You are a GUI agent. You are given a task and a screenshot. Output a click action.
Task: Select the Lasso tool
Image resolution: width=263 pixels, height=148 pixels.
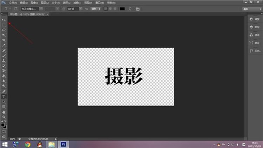click(x=4, y=30)
